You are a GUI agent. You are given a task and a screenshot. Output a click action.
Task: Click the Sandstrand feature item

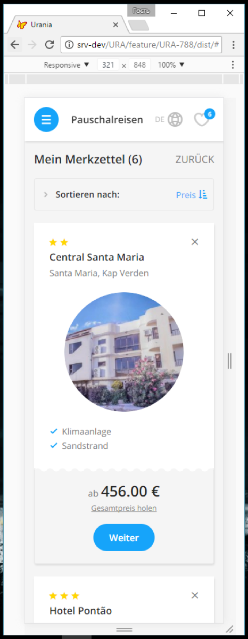[x=79, y=446]
